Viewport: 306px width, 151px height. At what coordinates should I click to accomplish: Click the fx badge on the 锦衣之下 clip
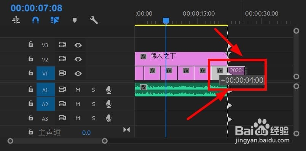point(143,57)
